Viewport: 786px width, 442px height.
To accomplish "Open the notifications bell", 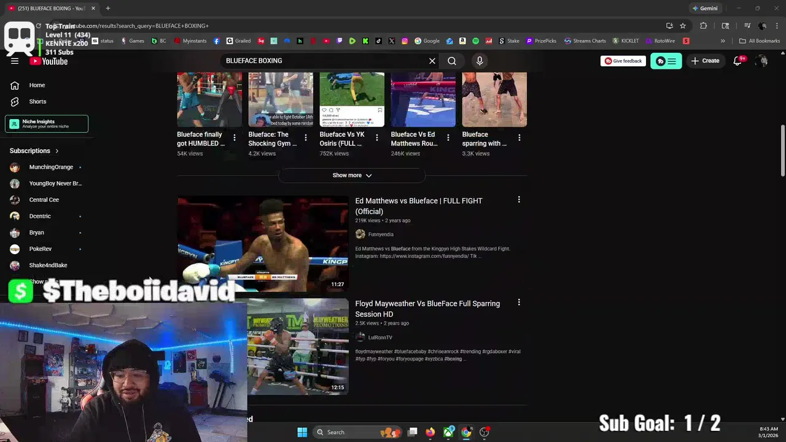I will pyautogui.click(x=738, y=61).
